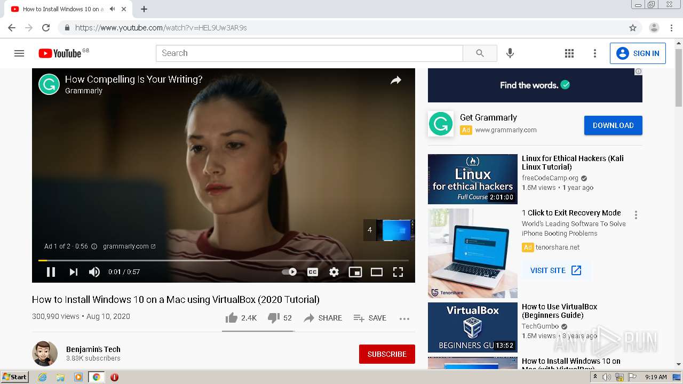683x384 pixels.
Task: Open Linux for Ethical Hackers thumbnail
Action: tap(473, 179)
